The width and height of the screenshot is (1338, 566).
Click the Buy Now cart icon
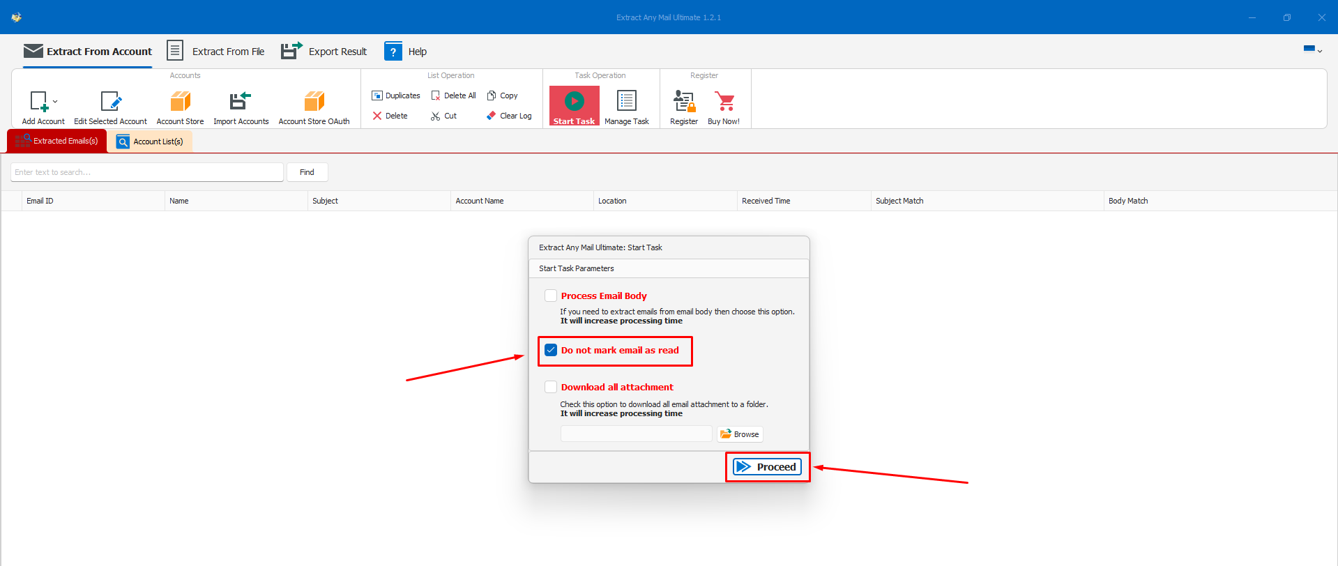[724, 102]
